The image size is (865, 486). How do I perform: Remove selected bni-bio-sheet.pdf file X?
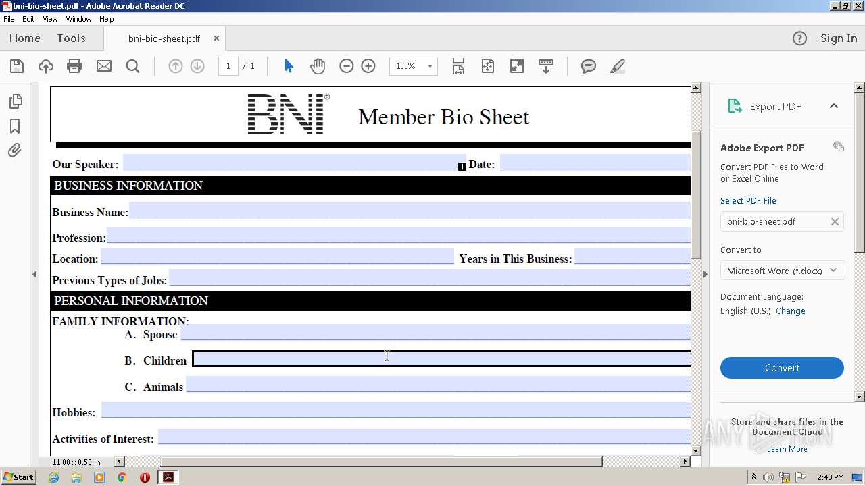pos(835,221)
